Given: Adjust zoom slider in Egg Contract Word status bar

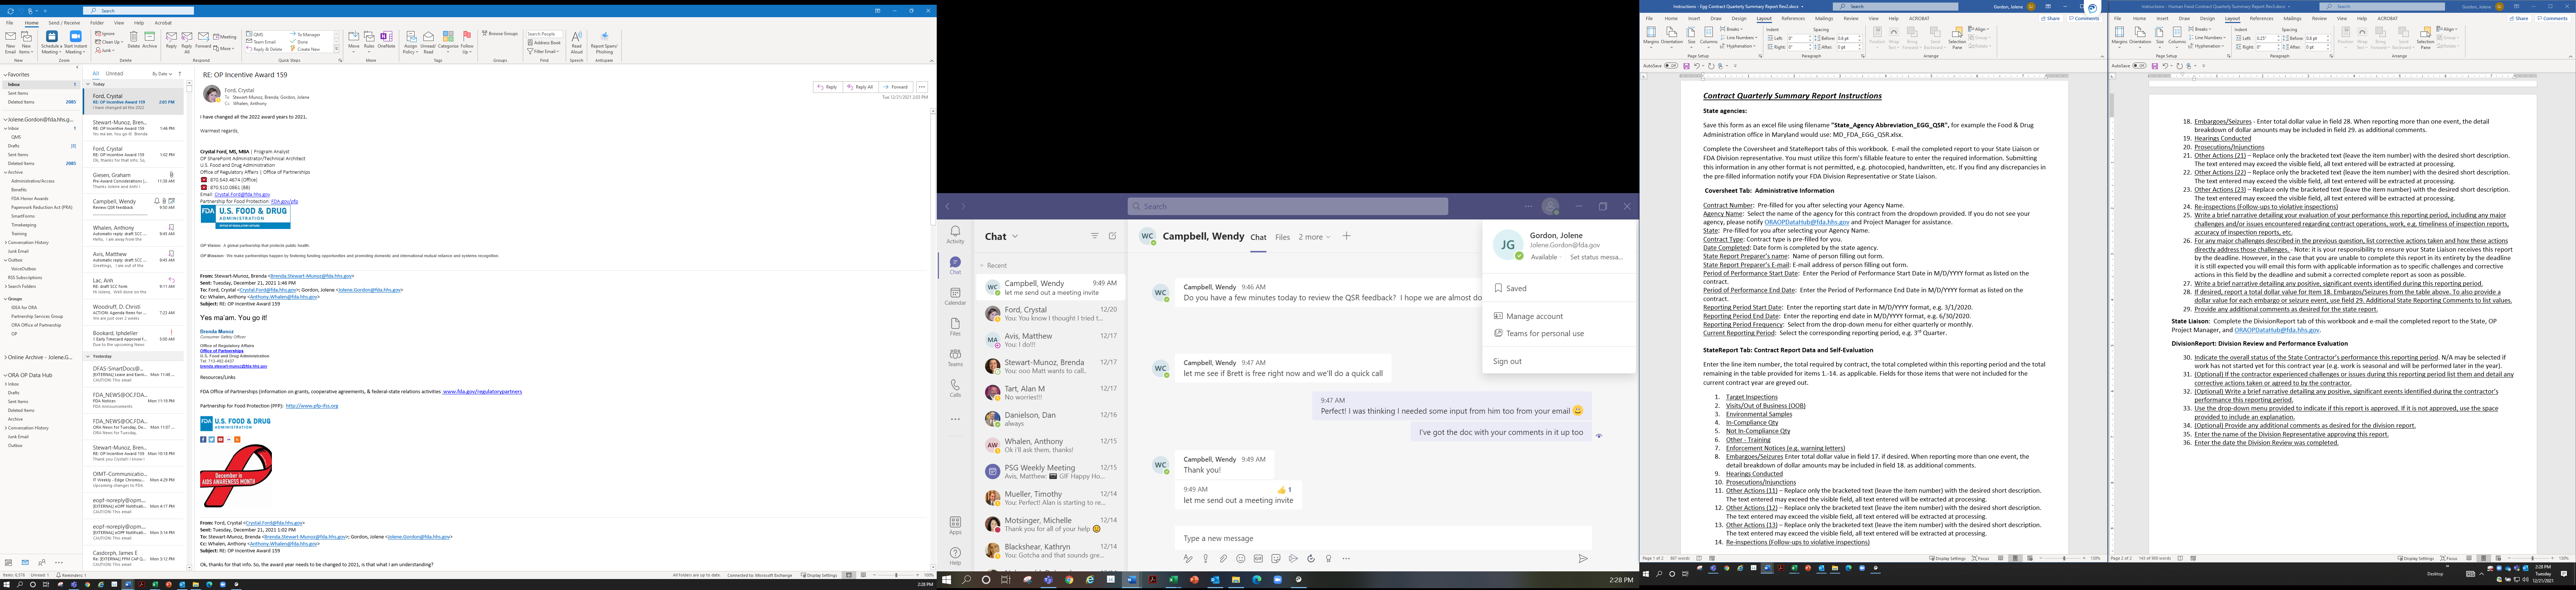Looking at the screenshot, I should 2064,558.
